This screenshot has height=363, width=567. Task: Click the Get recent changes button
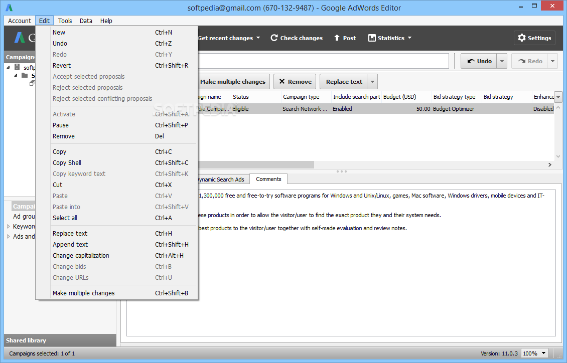[x=228, y=38]
